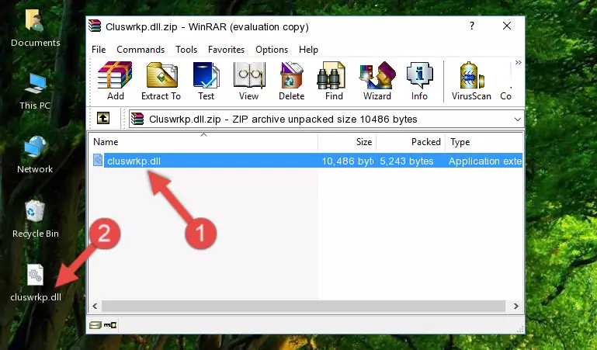Sort by the Name column header

coord(203,142)
